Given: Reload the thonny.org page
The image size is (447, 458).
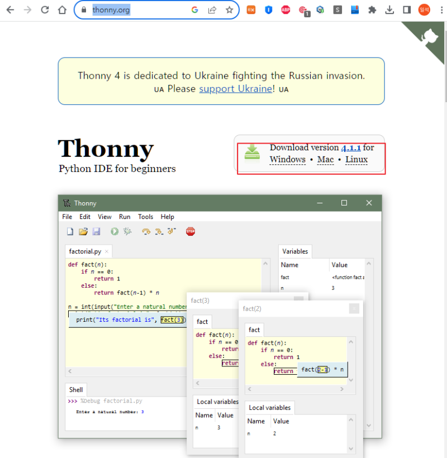Looking at the screenshot, I should click(45, 10).
